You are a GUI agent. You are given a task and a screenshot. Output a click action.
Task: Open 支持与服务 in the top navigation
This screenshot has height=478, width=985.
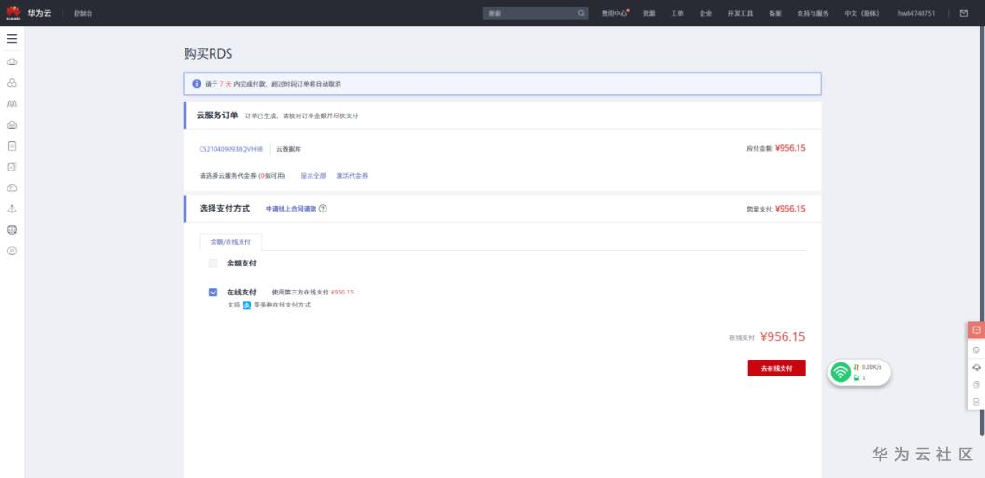(812, 13)
